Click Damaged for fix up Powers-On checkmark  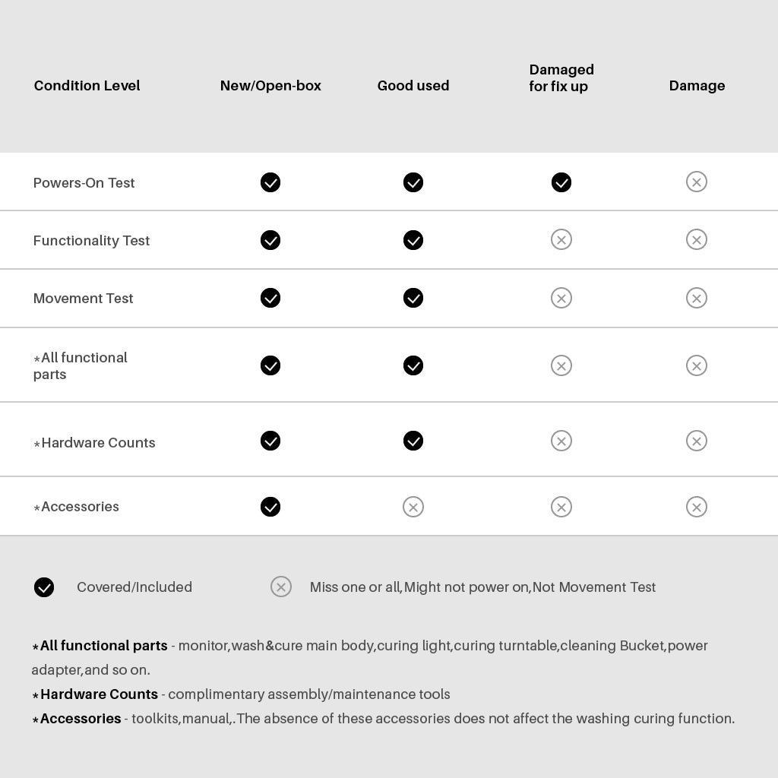pyautogui.click(x=561, y=182)
